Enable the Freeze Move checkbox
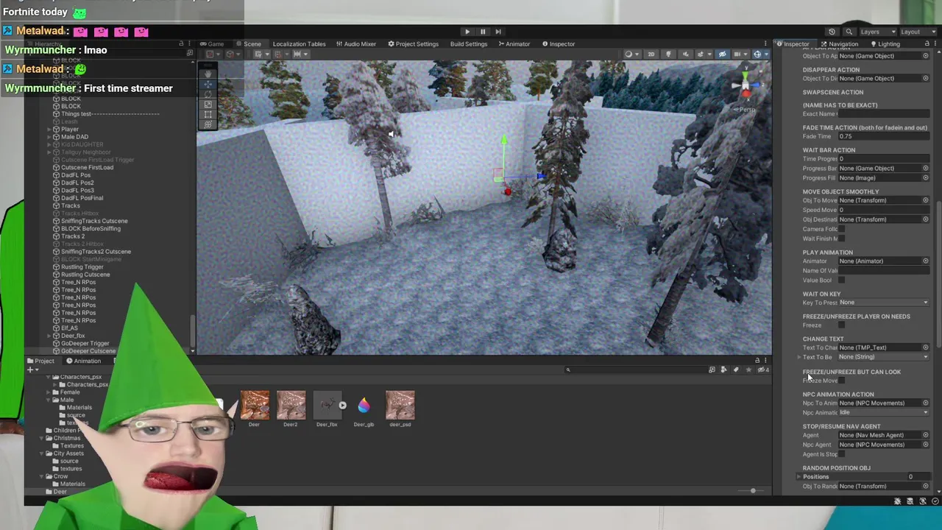 coord(842,381)
